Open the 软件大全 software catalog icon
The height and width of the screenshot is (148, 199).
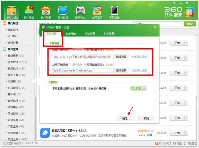(x=12, y=12)
